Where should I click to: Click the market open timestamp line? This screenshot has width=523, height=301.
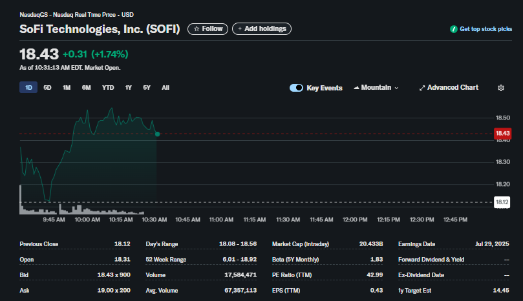coord(70,68)
